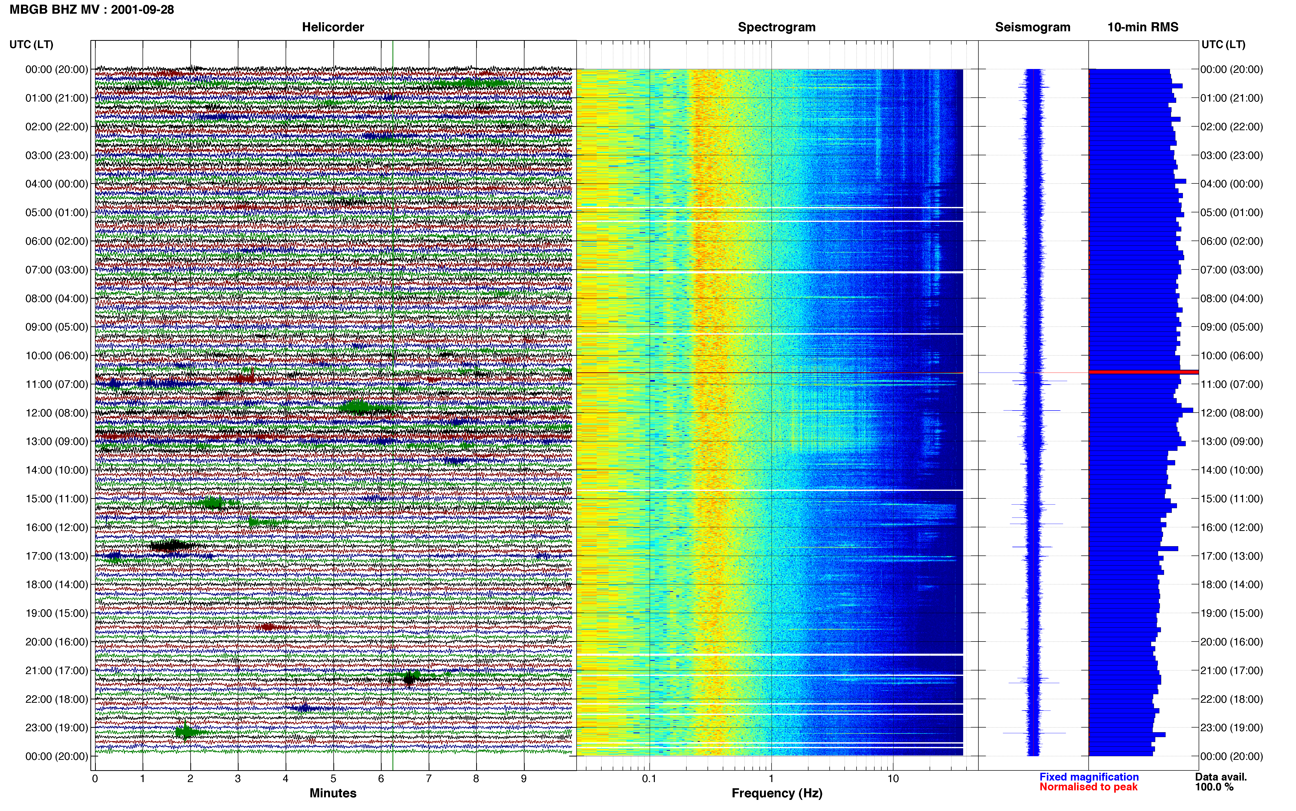Click "13:00 (09:00)" on the RMS time axis

click(x=1232, y=442)
